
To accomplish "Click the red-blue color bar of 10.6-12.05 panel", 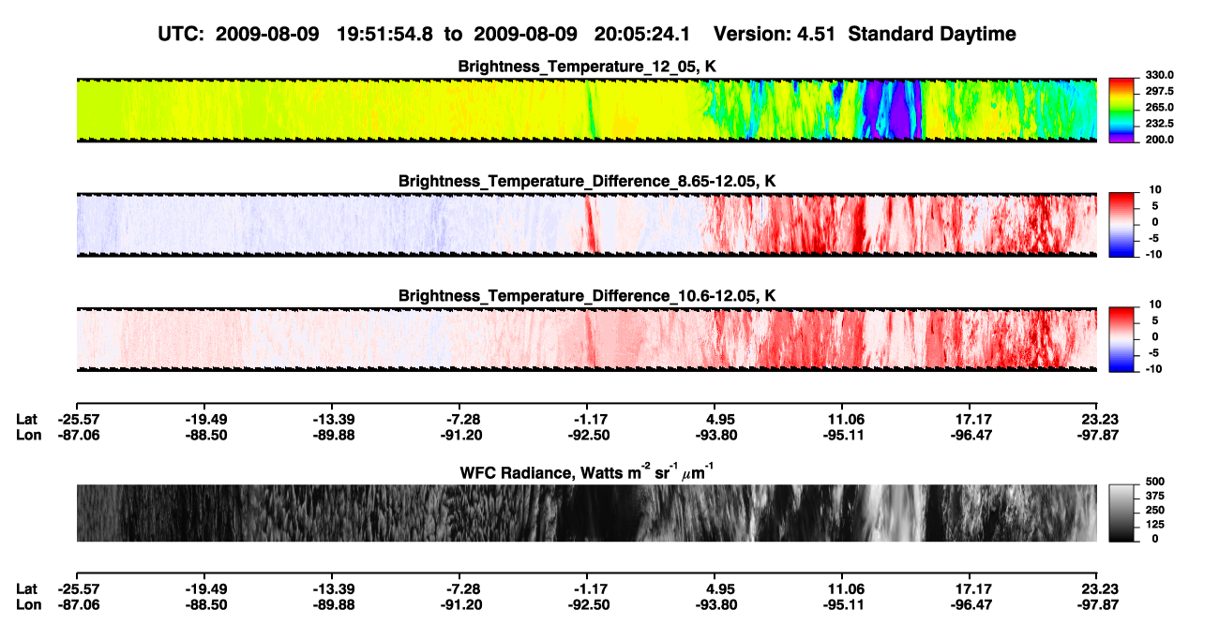I will coord(1121,339).
